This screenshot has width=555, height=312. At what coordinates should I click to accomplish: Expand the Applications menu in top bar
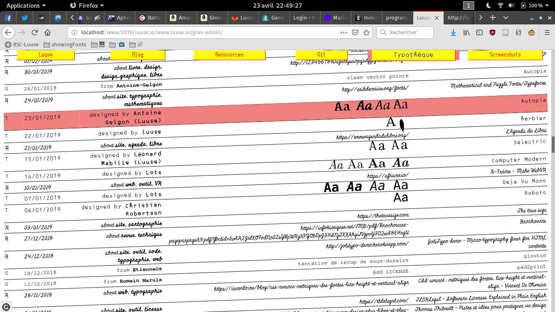(26, 6)
